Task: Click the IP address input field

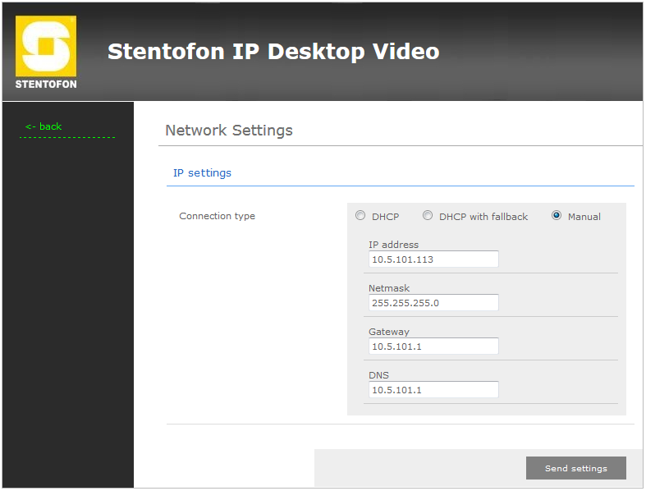Action: point(433,259)
